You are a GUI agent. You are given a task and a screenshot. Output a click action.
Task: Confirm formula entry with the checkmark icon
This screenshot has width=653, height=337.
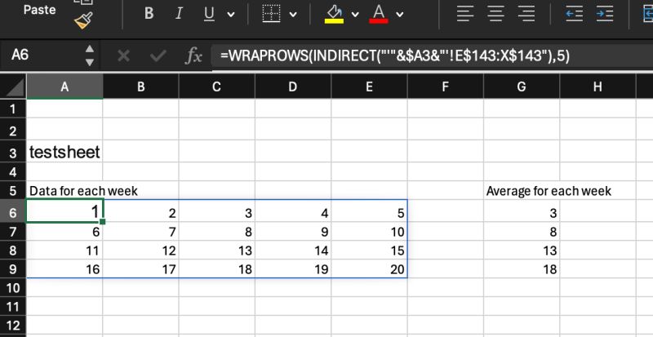[158, 55]
